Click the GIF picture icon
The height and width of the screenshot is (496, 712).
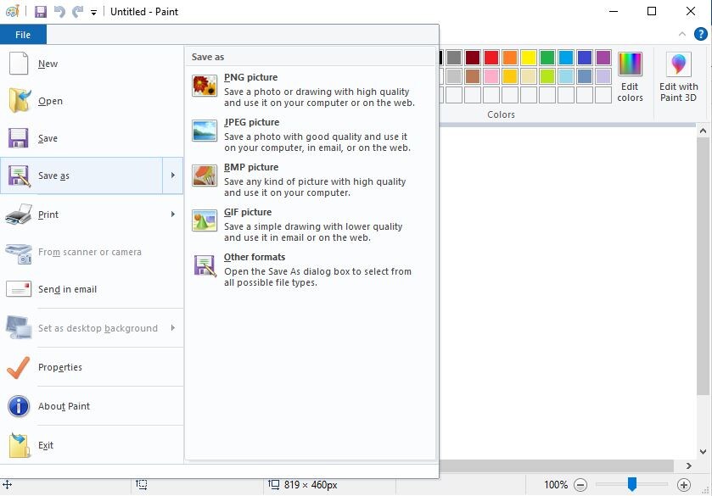click(x=205, y=220)
